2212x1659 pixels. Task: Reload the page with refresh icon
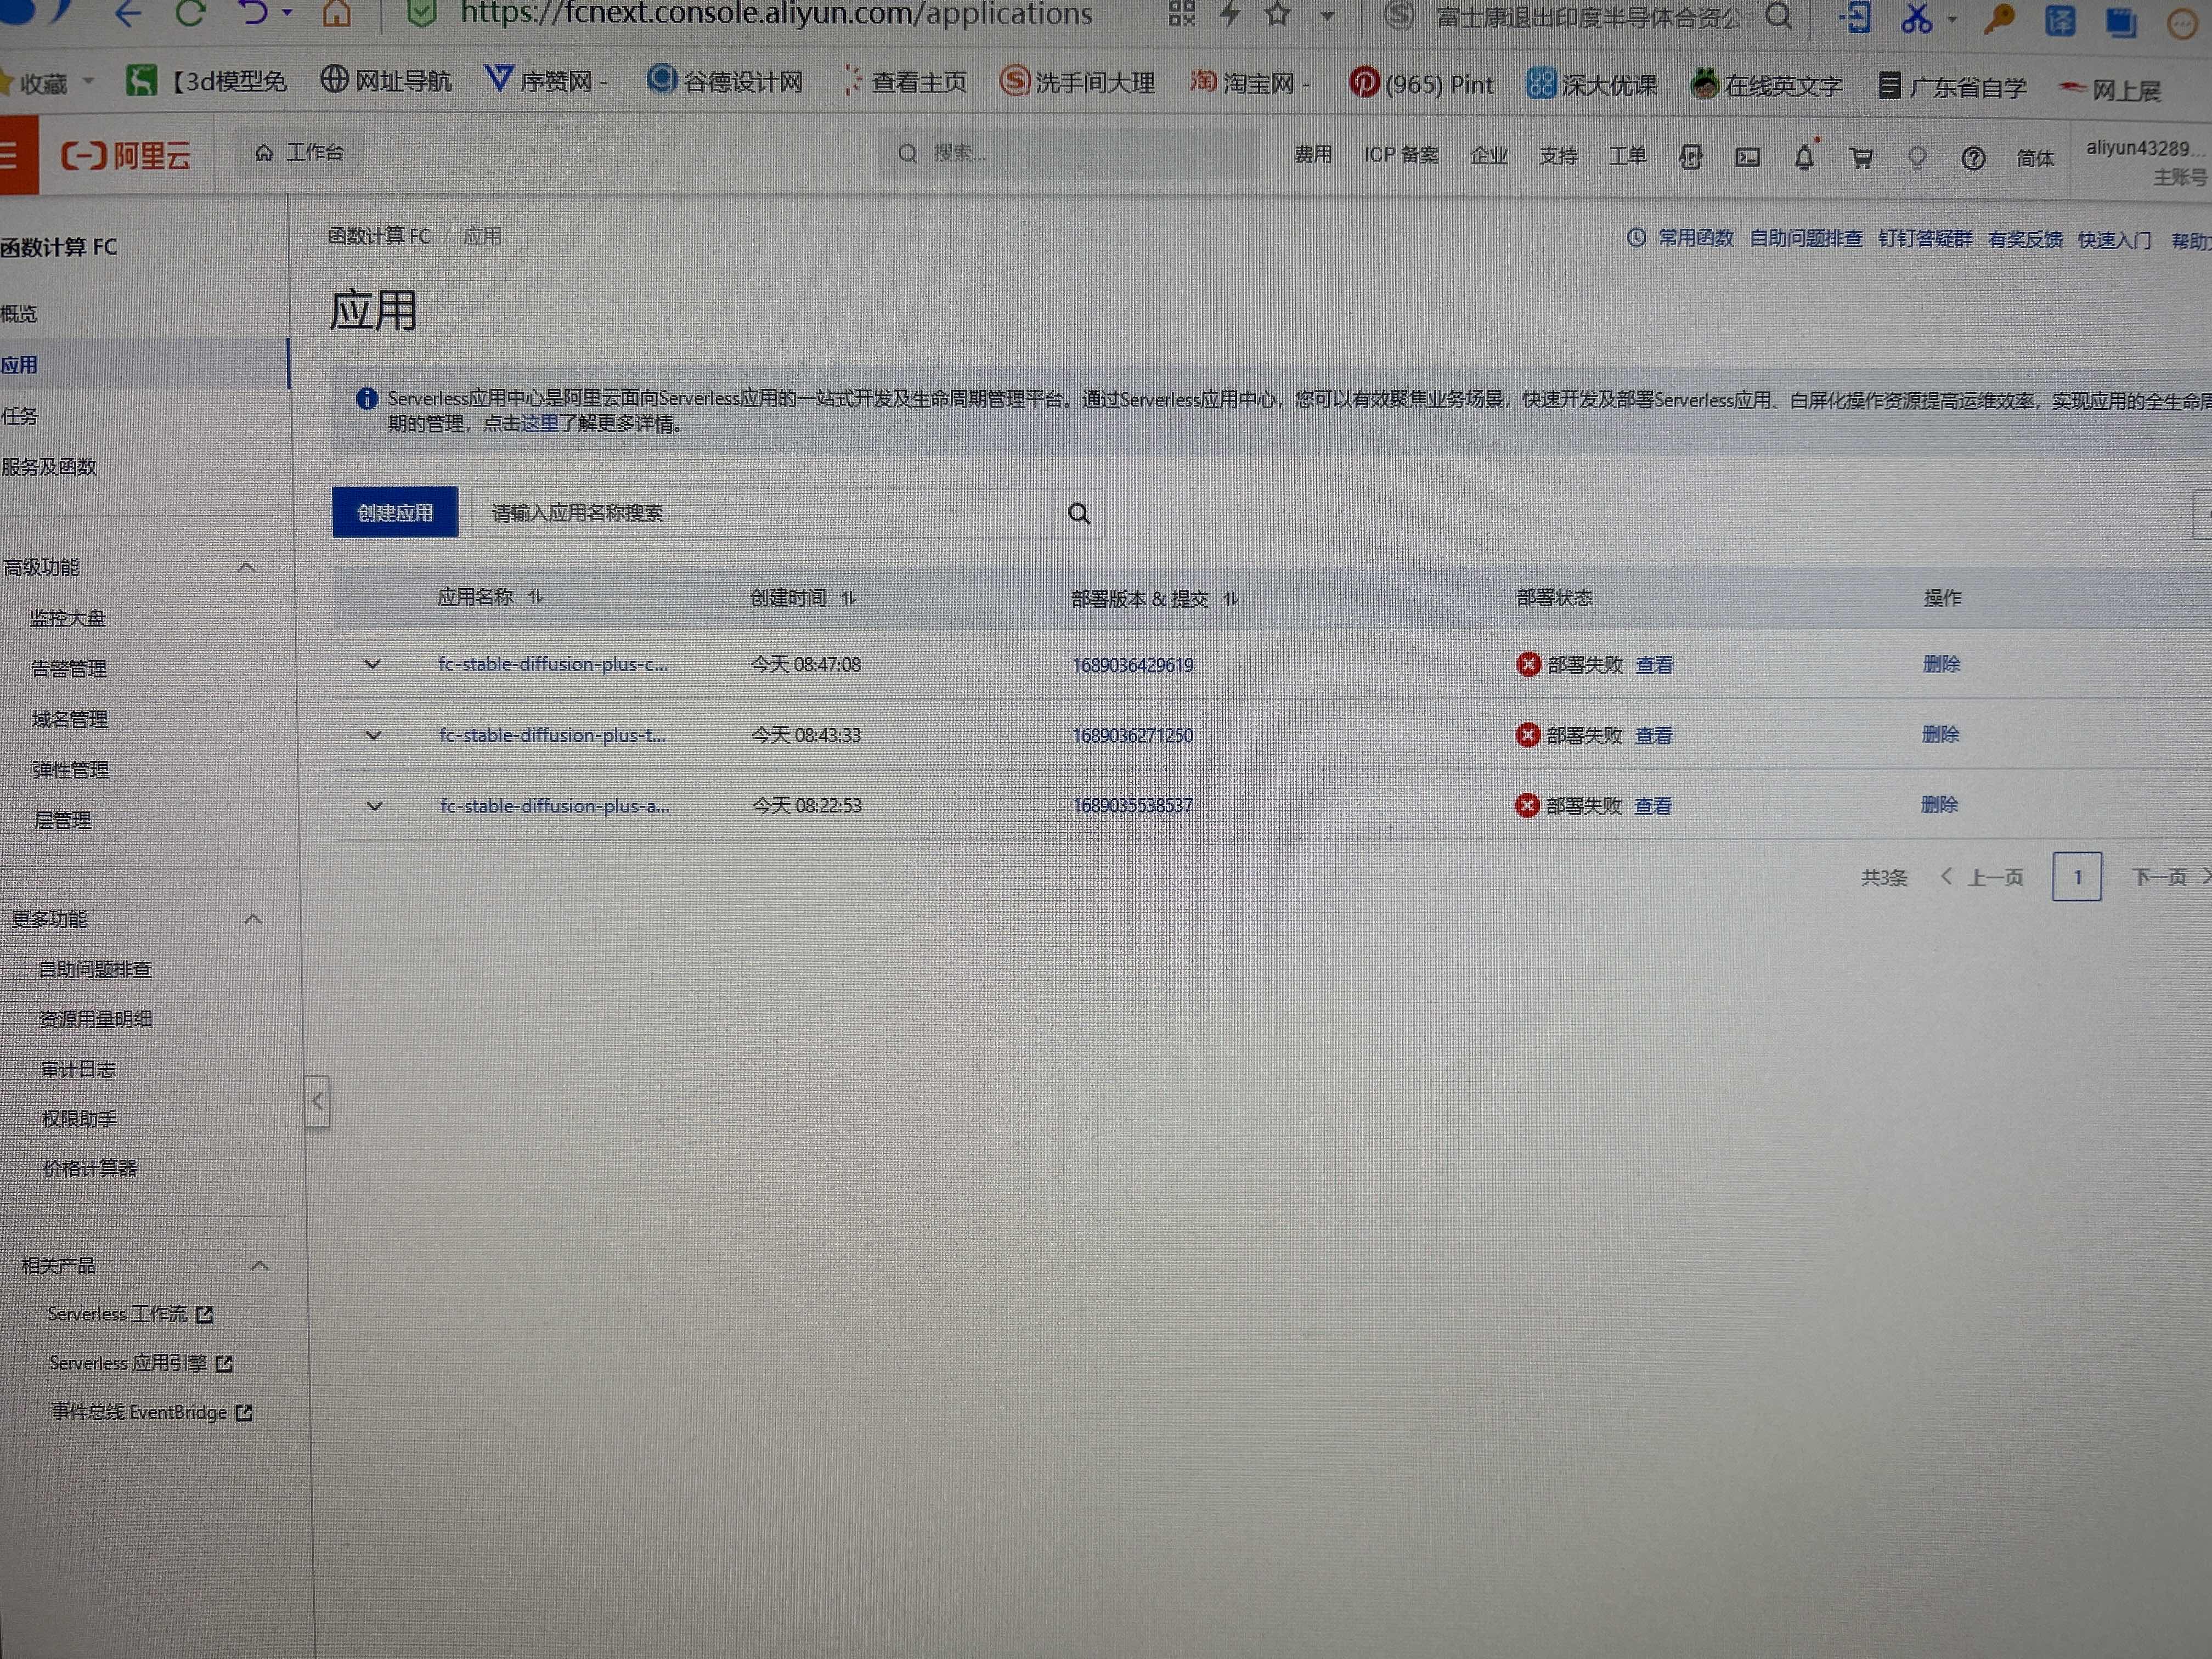coord(190,13)
